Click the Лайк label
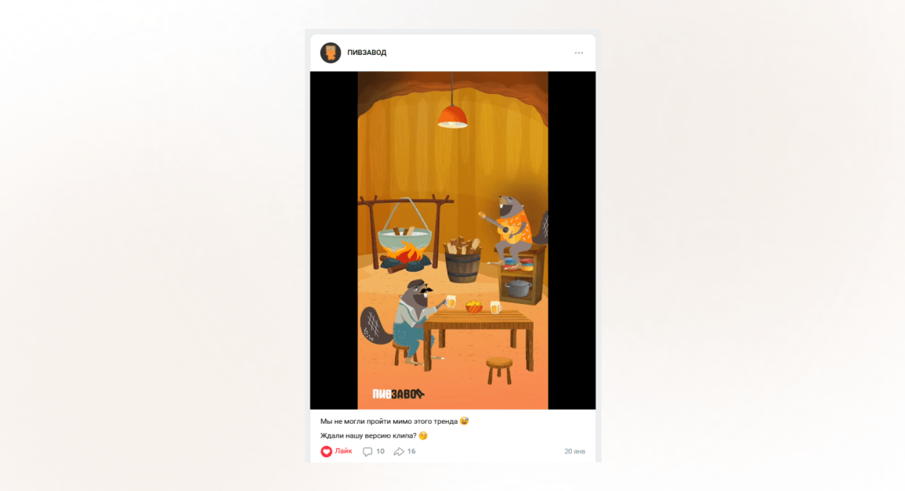This screenshot has height=491, width=905. tap(343, 451)
